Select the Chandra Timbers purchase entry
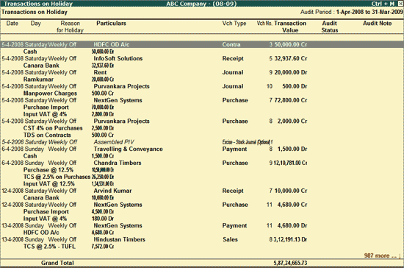This screenshot has width=404, height=268. (202, 163)
